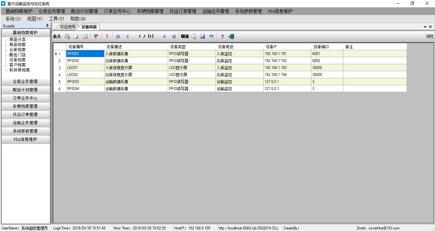Click the localhost DE001H.DLL status bar URL
435x231 pixels.
pyautogui.click(x=248, y=228)
